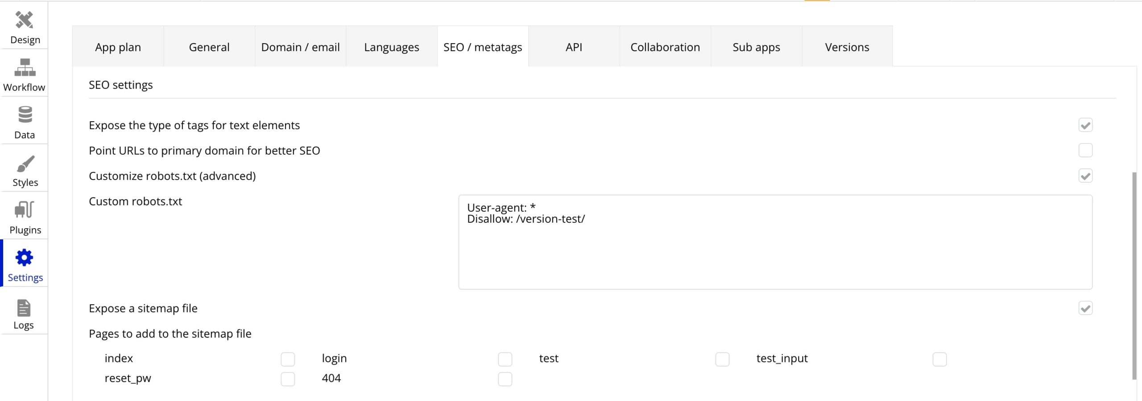Enable Point URLs to primary domain checkbox
The image size is (1142, 401).
pos(1085,151)
